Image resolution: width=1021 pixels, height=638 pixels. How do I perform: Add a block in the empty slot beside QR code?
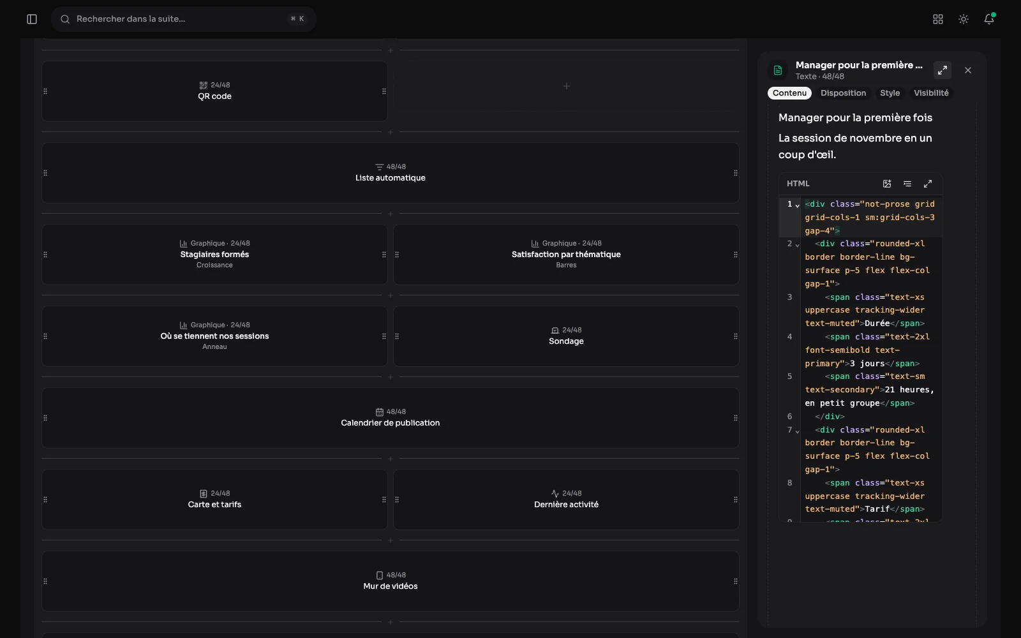pyautogui.click(x=566, y=86)
